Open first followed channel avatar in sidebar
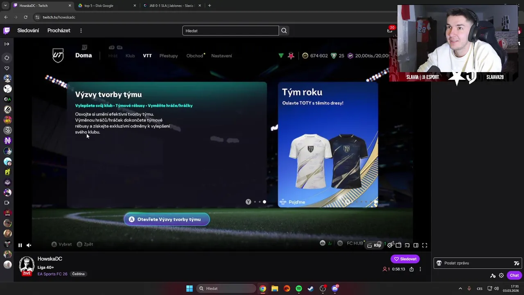Screen dimensions: 524x295 7,78
